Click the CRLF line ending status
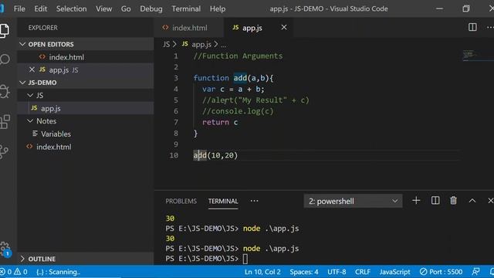 [x=363, y=272]
